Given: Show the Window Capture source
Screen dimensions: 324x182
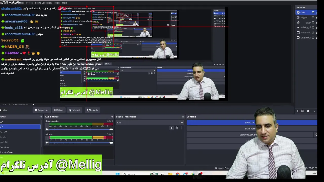Looking at the screenshot, I should click(x=313, y=33).
